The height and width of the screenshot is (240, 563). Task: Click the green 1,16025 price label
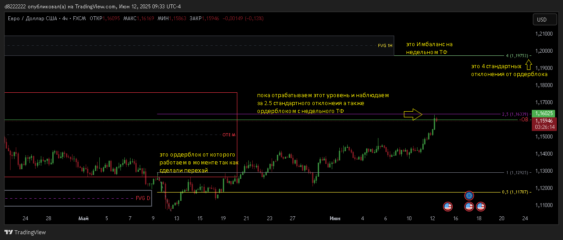pyautogui.click(x=544, y=113)
